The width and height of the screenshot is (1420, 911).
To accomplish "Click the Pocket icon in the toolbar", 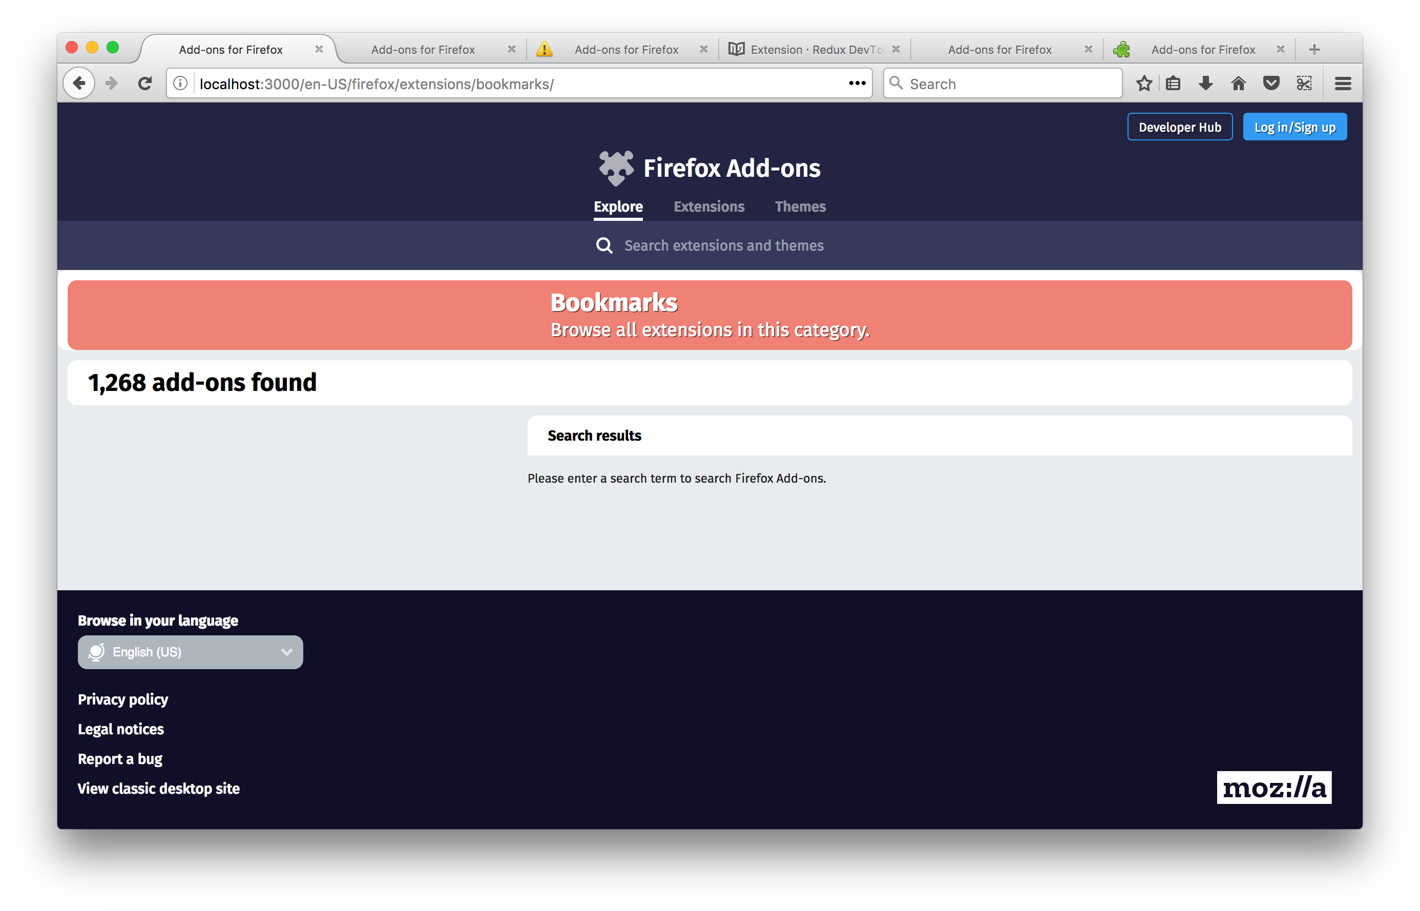I will [x=1271, y=84].
